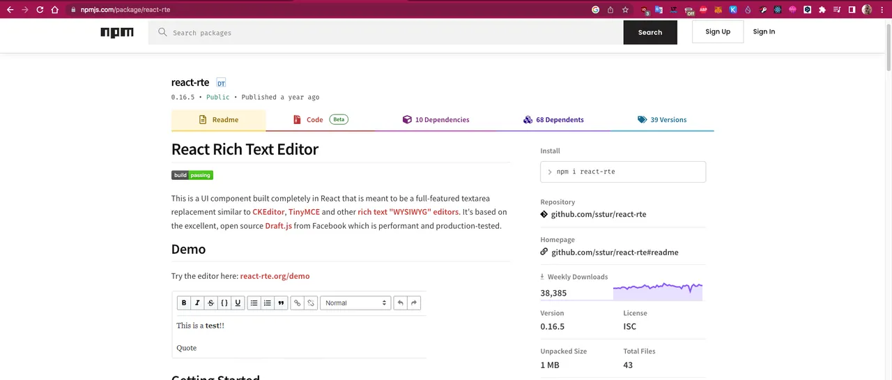Open the media control playlist icon
Viewport: 892px width, 380px height.
click(x=837, y=10)
